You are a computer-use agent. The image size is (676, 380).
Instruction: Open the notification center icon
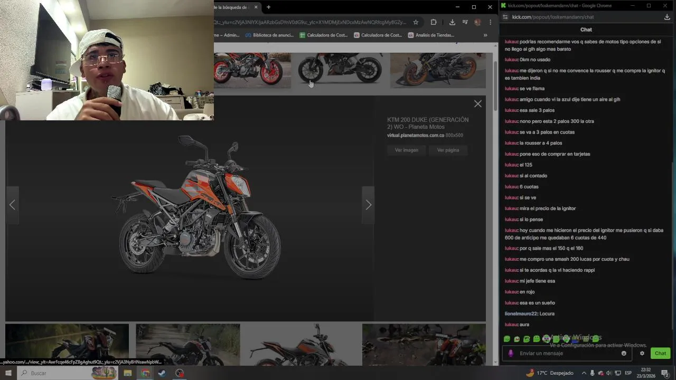tap(665, 373)
